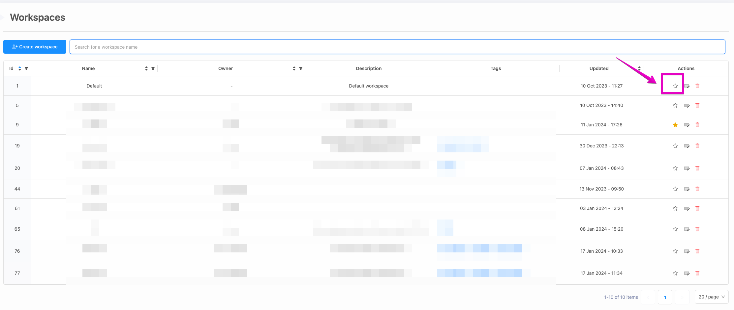Select page 1 in the pagination
734x310 pixels.
pos(665,297)
